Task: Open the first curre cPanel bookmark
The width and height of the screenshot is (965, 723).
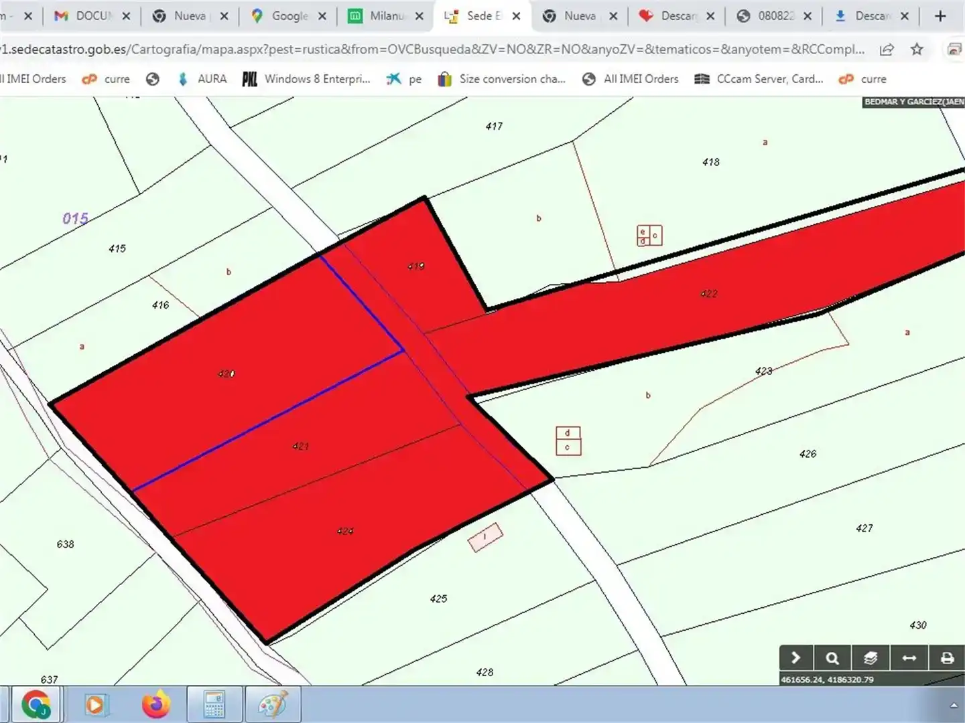Action: [106, 79]
